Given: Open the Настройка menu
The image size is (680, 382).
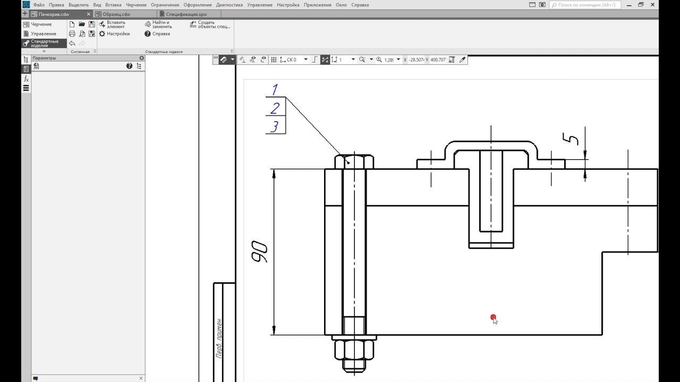Looking at the screenshot, I should pos(288,5).
